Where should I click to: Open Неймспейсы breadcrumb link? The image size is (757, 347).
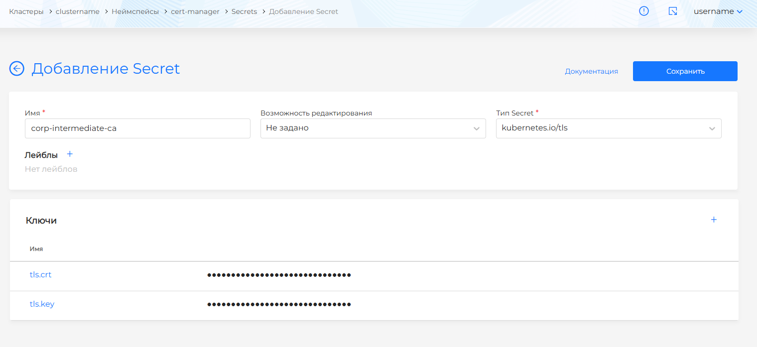pyautogui.click(x=135, y=11)
